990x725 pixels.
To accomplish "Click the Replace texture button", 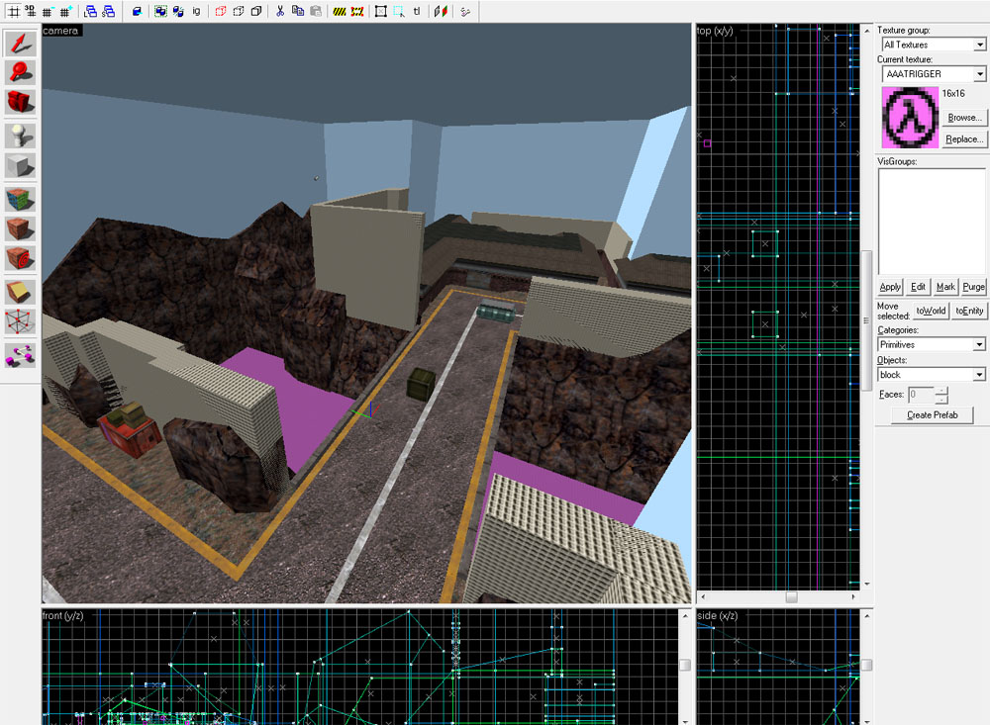I will [964, 138].
